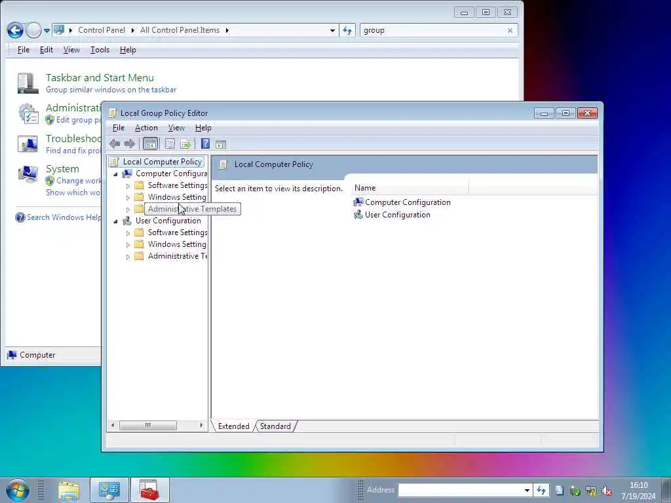Click the Administrative Tools icon in Control Panel
This screenshot has width=671, height=503.
tap(29, 113)
